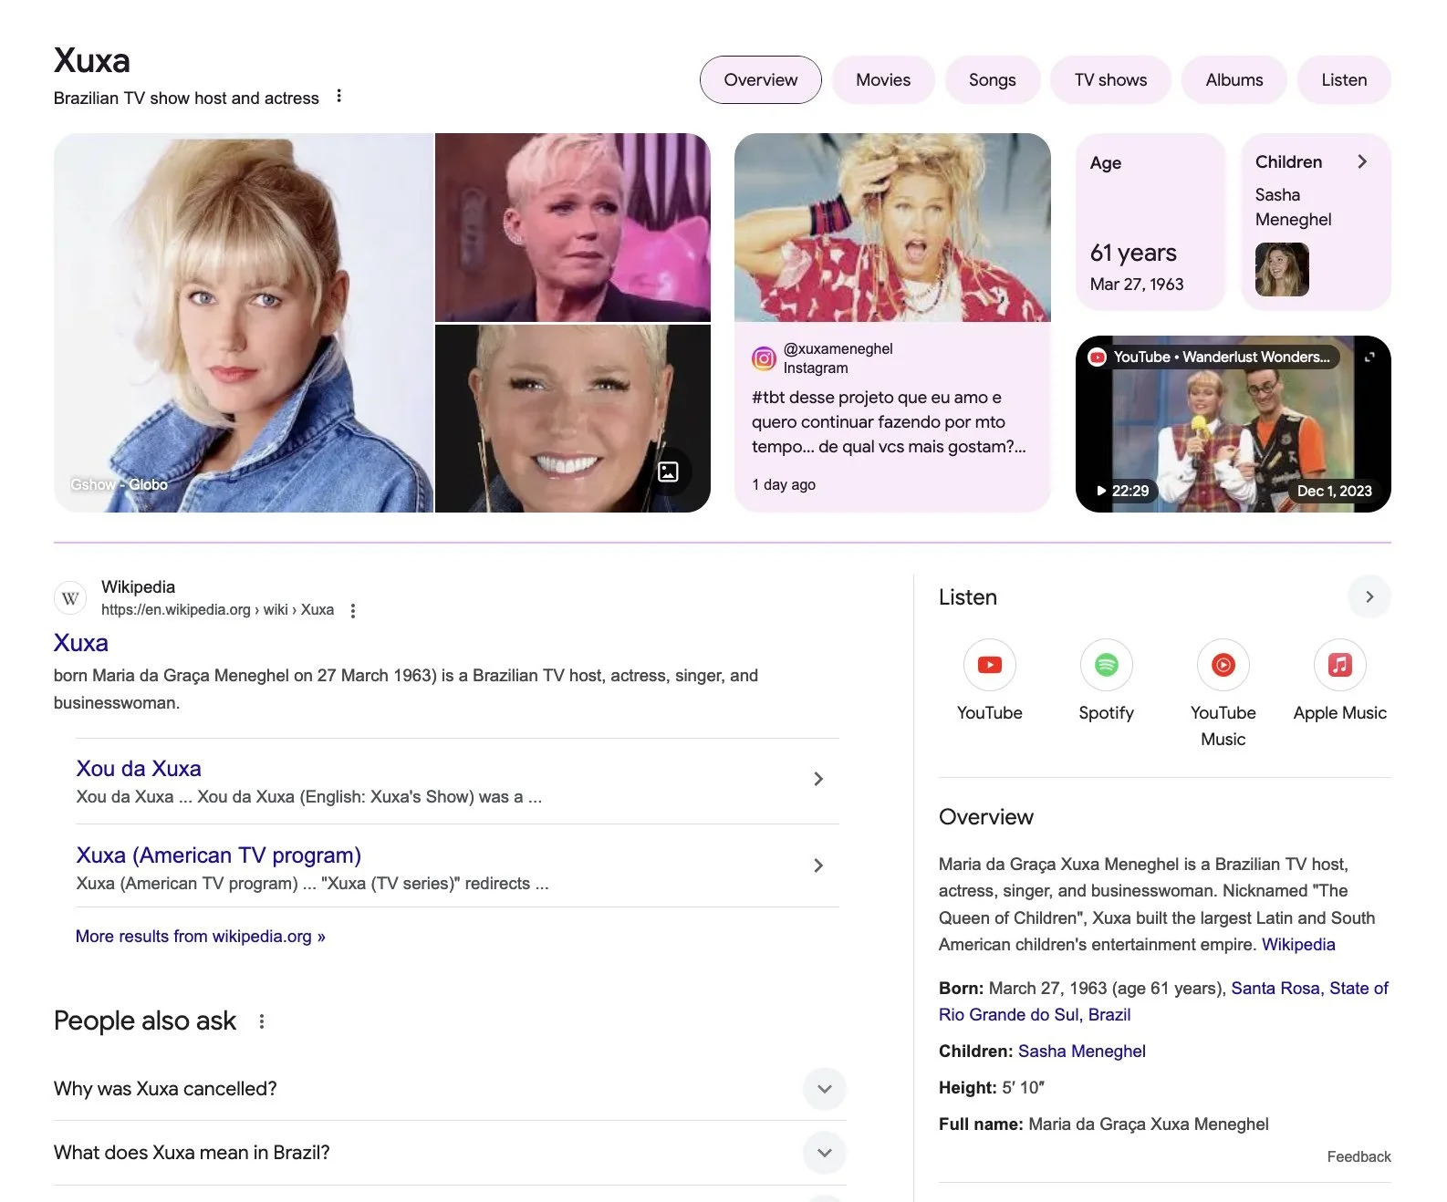Click the Wikipedia favicon
The image size is (1447, 1202).
70,598
